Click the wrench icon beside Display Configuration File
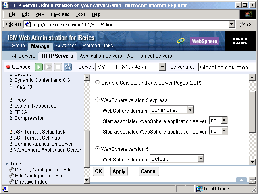The image size is (258, 194). (11, 170)
